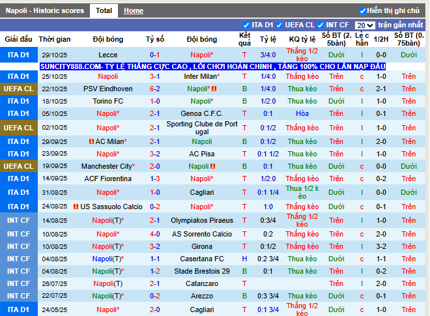This screenshot has width=430, height=316.
Task: Click red card icon next to Napoli vs PSV
Action: [214, 89]
